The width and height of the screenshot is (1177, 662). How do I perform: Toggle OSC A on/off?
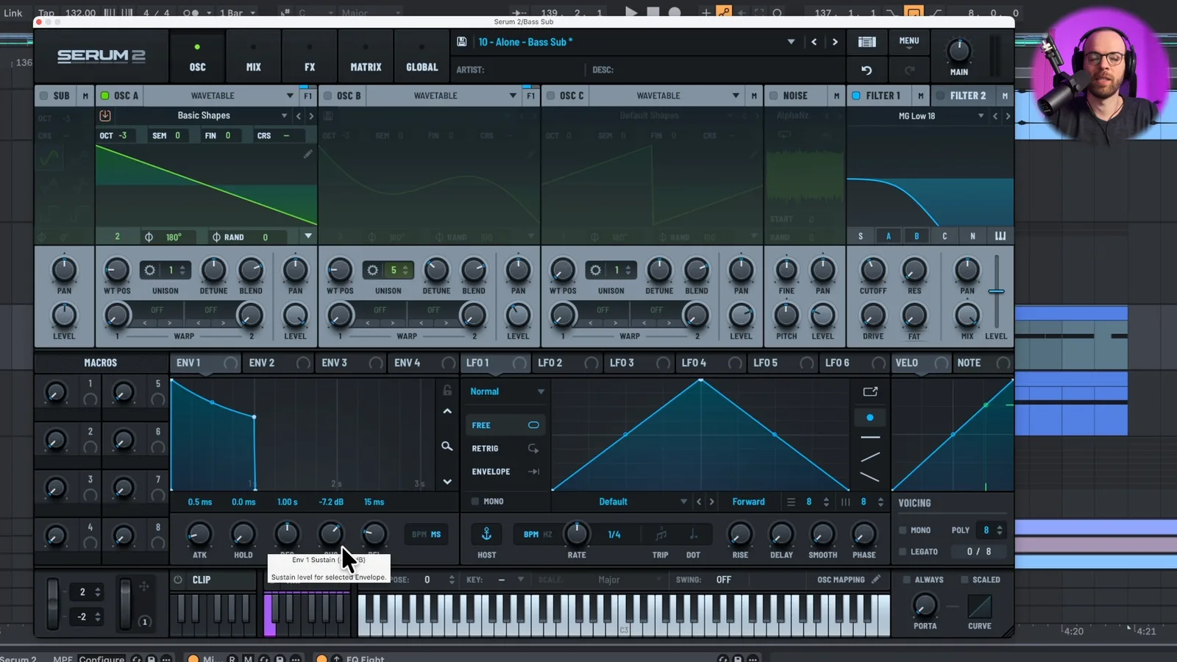(x=105, y=96)
